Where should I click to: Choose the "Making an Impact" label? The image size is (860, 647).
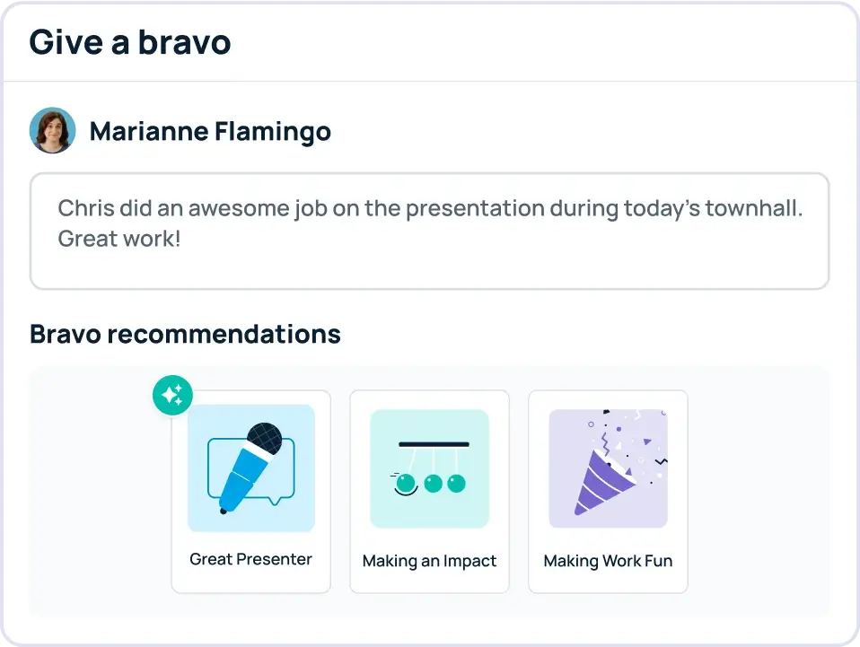coord(429,561)
